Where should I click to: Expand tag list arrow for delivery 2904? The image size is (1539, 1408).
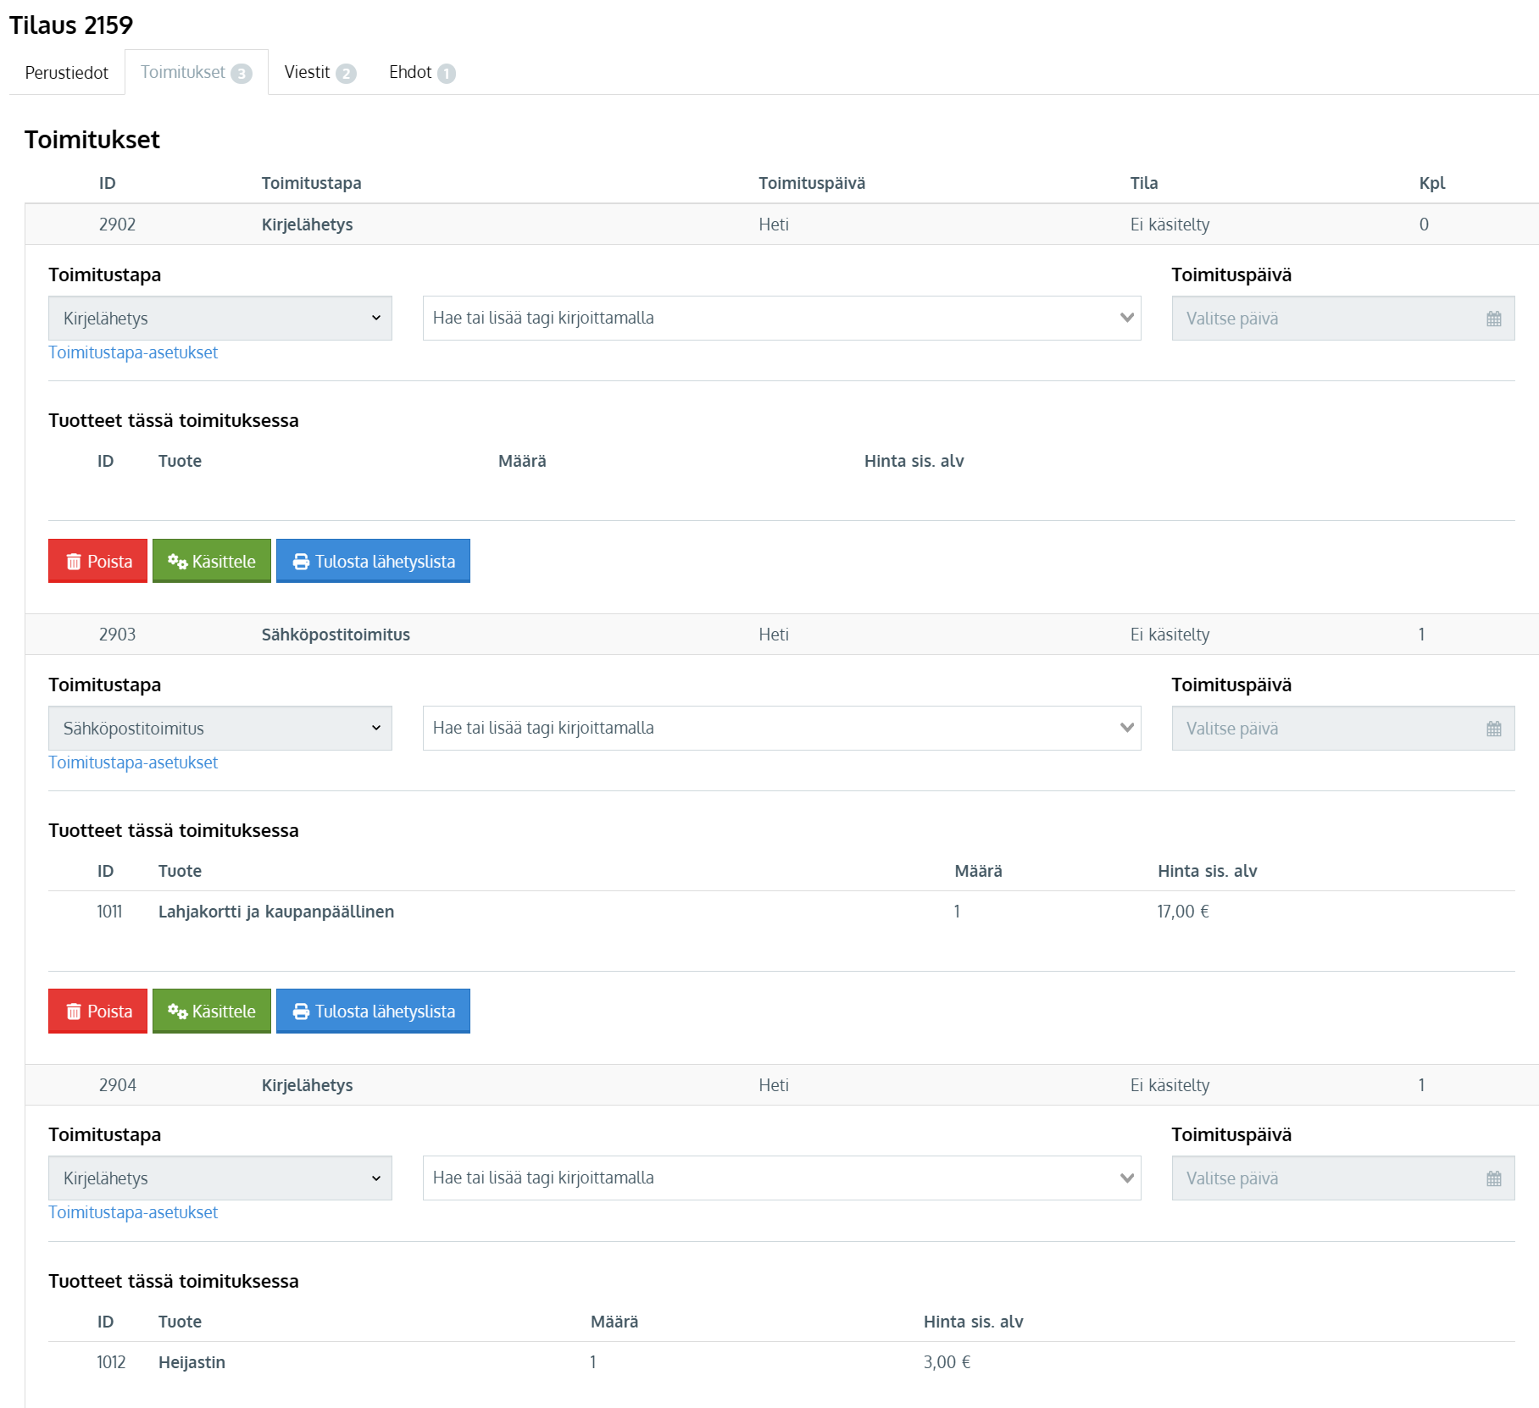point(1126,1178)
